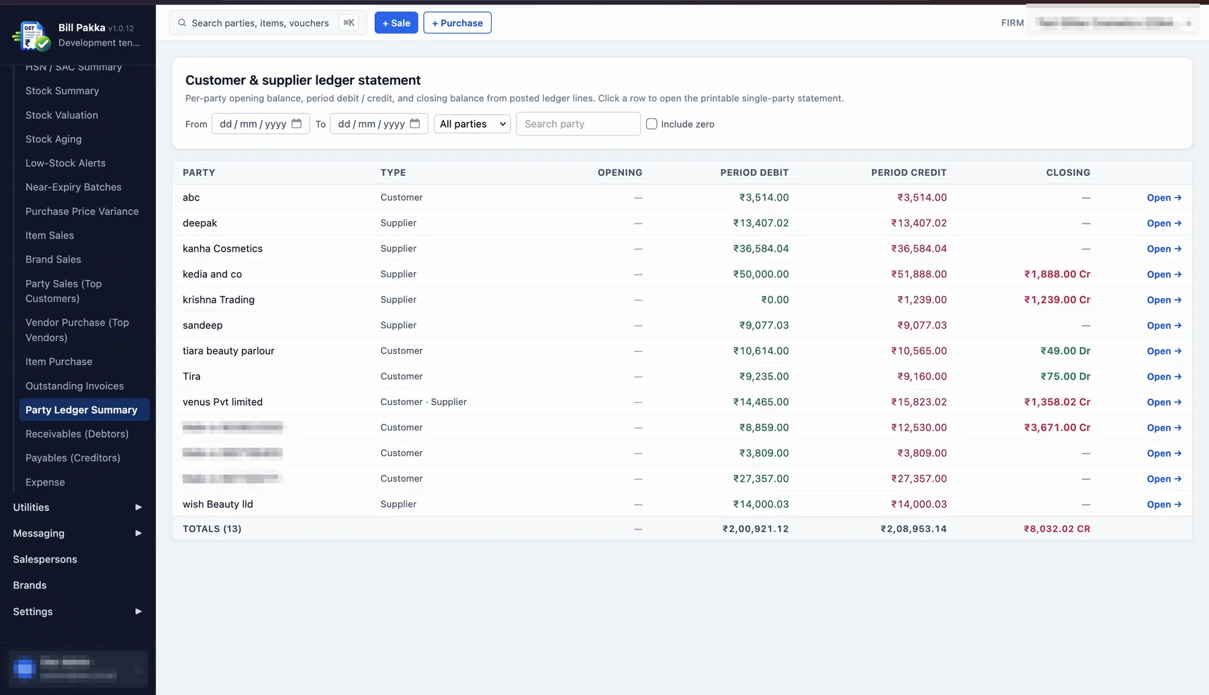Focus the Search party input field
Viewport: 1209px width, 695px height.
click(x=578, y=124)
